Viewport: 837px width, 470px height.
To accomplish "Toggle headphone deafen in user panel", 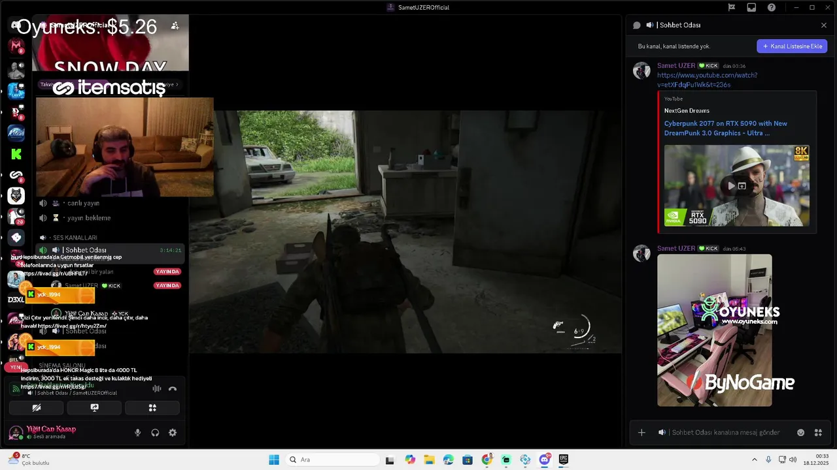I will point(155,433).
